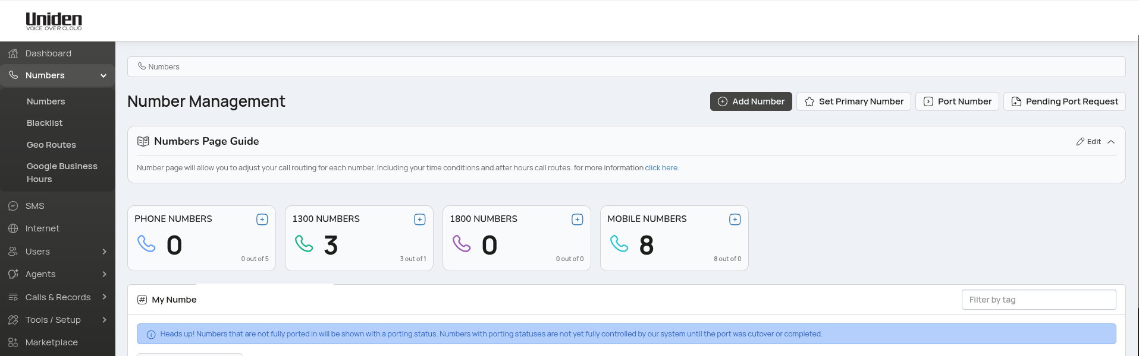Click the Marketplace grid icon

tap(13, 342)
